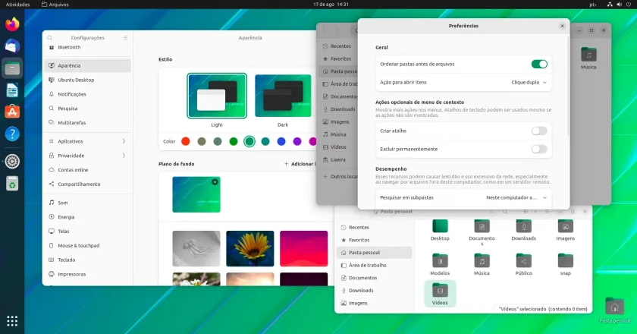
Task: Open the Clique duplo dropdown
Action: 529,82
